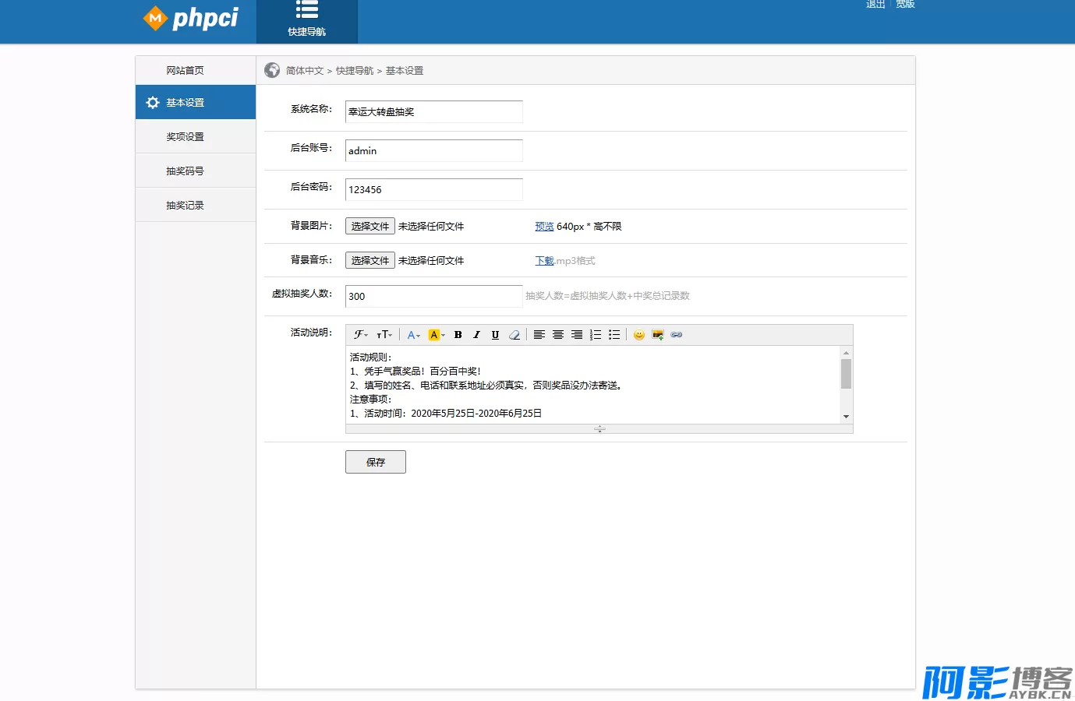This screenshot has width=1075, height=701.
Task: Center-align the editor text
Action: pyautogui.click(x=558, y=335)
